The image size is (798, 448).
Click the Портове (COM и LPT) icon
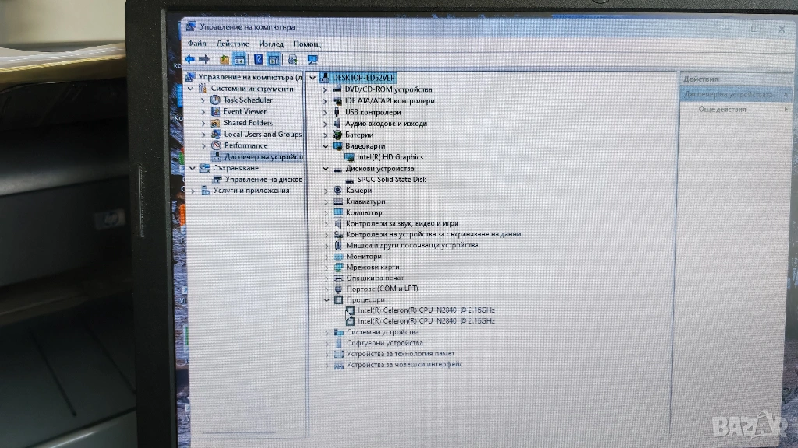(x=338, y=289)
